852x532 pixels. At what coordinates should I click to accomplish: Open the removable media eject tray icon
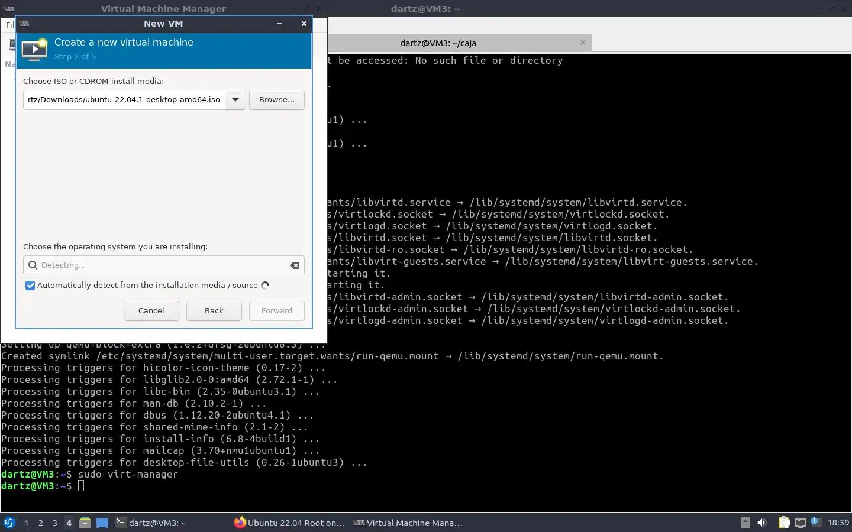745,523
